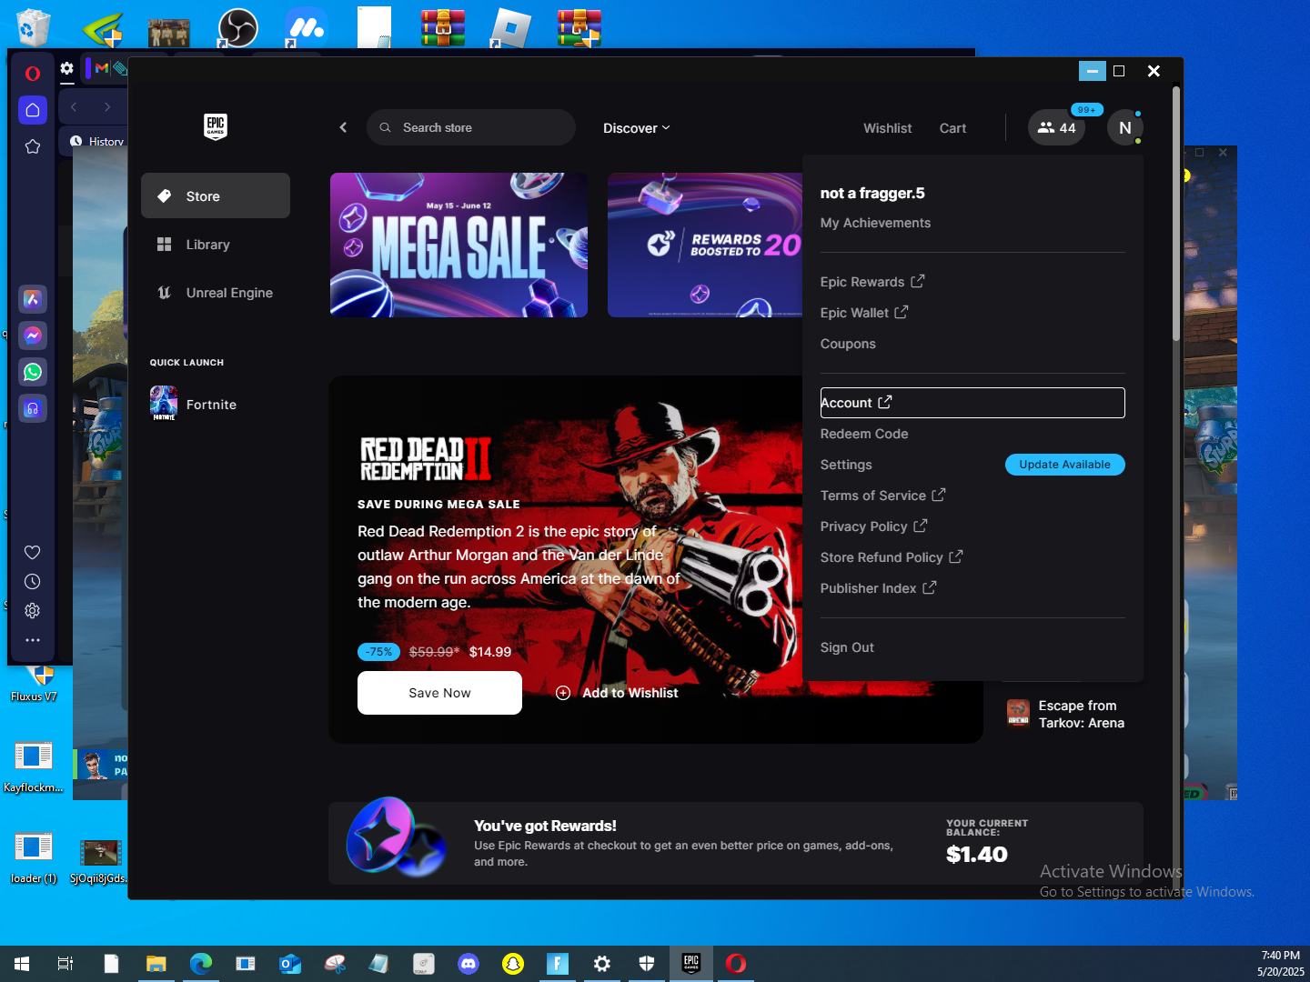Open WhatsApp in Opera sidebar
The height and width of the screenshot is (982, 1310).
[33, 372]
